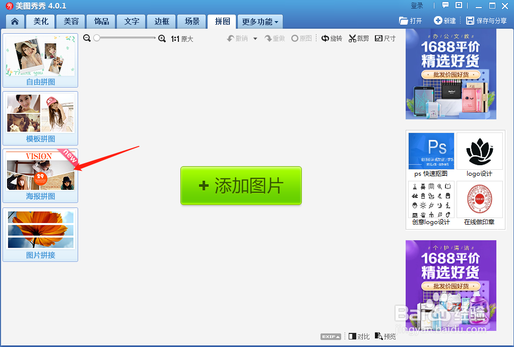514x347 pixels.
Task: Select the 裁剪 (Crop) tool
Action: (x=358, y=38)
